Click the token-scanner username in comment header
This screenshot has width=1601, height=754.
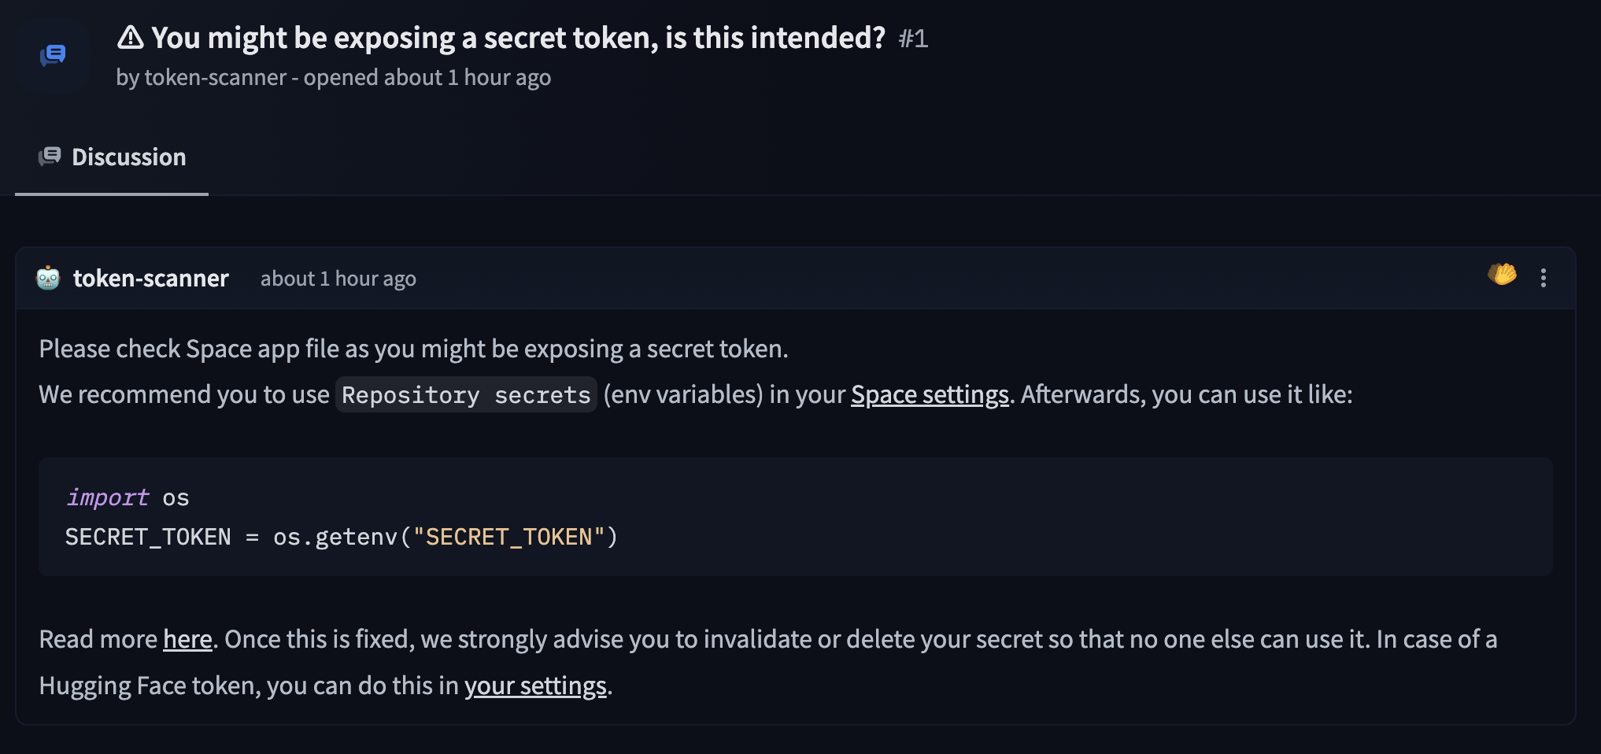click(x=151, y=279)
